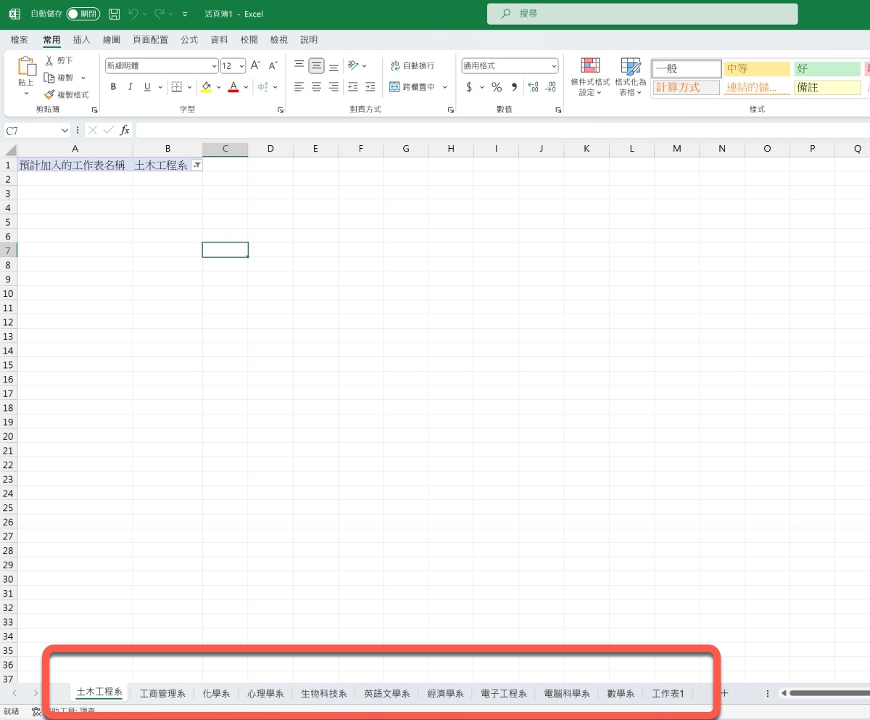Image resolution: width=870 pixels, height=720 pixels.
Task: Apply italic formatting
Action: [130, 87]
